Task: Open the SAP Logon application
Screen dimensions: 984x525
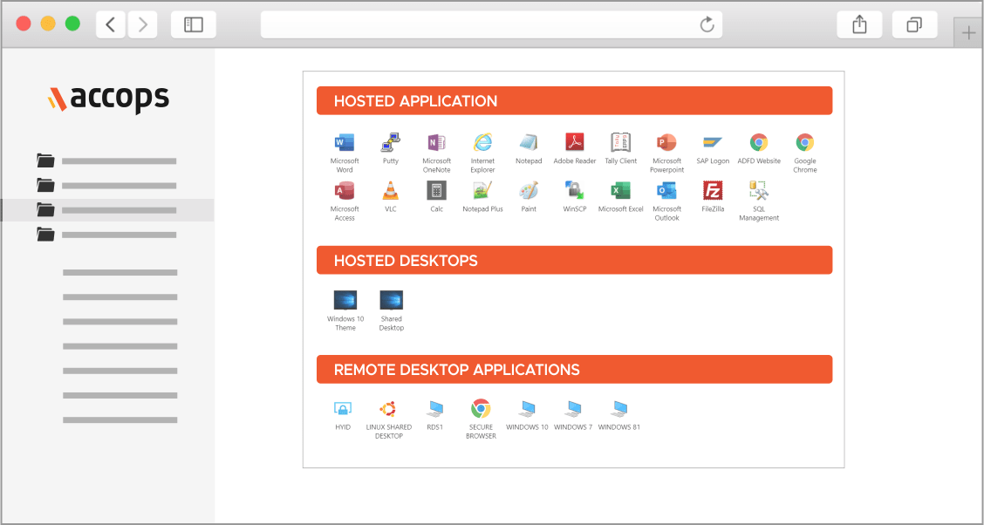Action: [x=713, y=143]
